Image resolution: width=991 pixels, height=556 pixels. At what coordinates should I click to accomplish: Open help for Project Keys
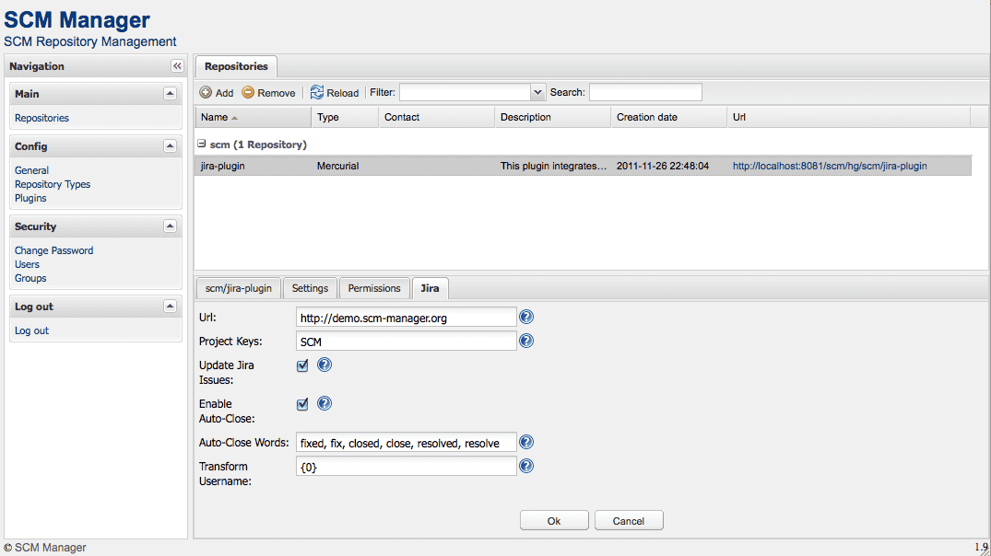(x=525, y=341)
